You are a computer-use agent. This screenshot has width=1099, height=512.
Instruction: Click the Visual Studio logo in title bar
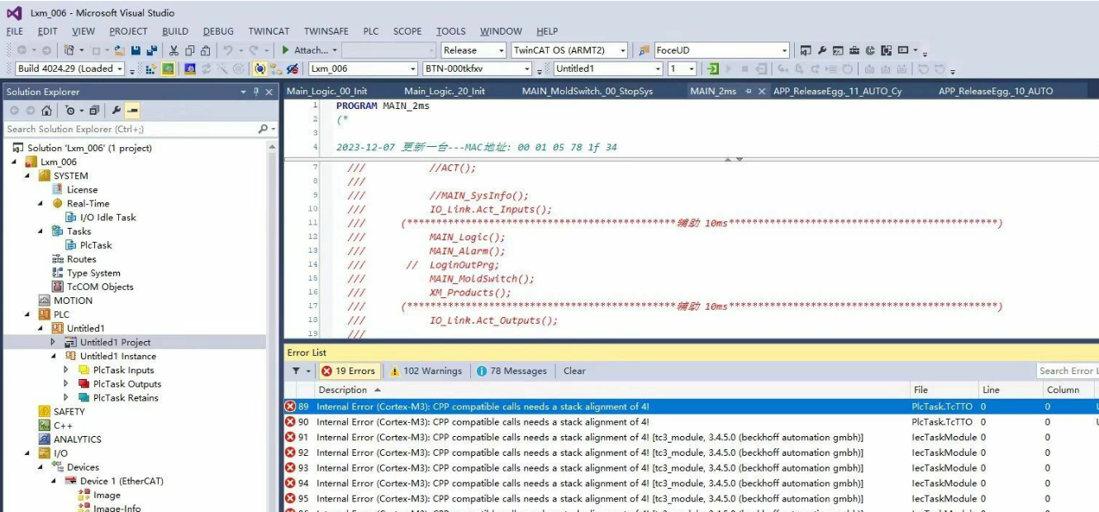[14, 12]
